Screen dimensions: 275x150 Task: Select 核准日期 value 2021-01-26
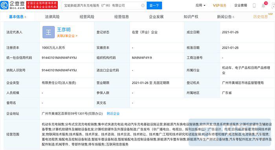(230, 48)
